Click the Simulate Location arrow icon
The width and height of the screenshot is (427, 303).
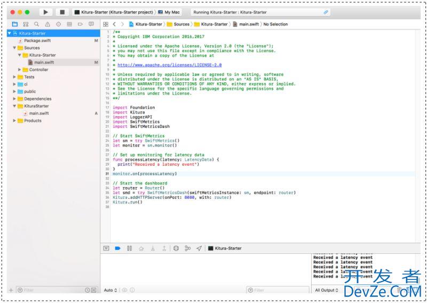click(x=199, y=248)
